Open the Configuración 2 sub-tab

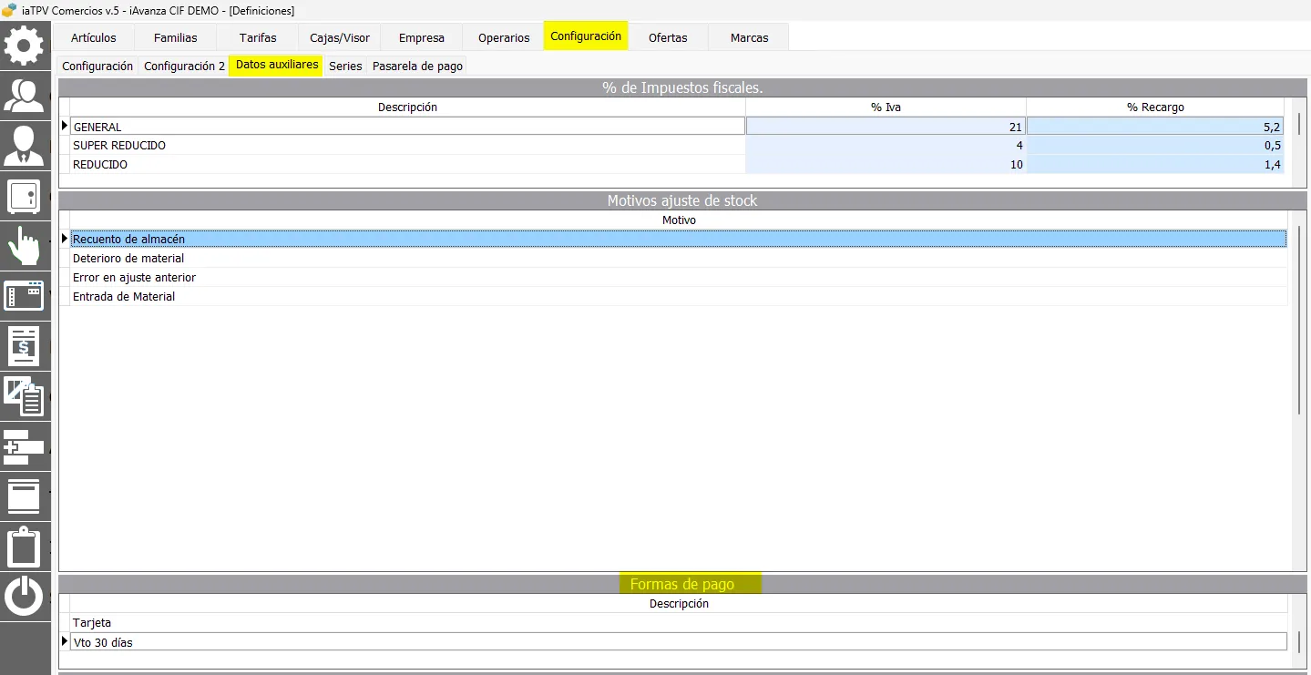pyautogui.click(x=184, y=66)
